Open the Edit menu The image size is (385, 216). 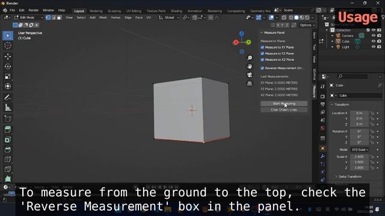click(22, 10)
